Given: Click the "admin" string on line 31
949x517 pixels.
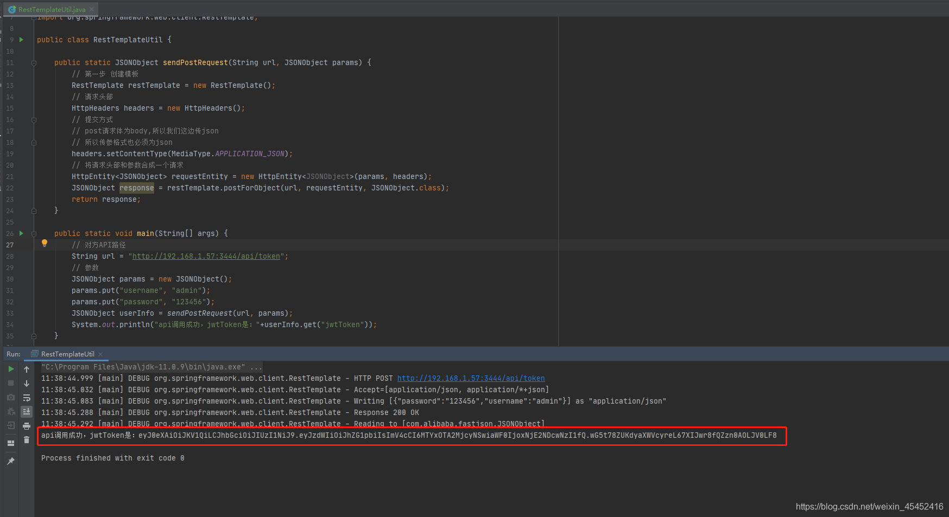Looking at the screenshot, I should pyautogui.click(x=187, y=290).
